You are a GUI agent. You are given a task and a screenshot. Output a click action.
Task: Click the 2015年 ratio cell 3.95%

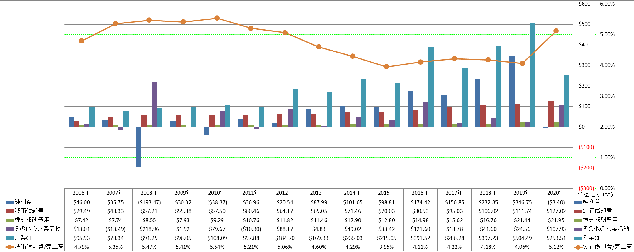(x=387, y=247)
